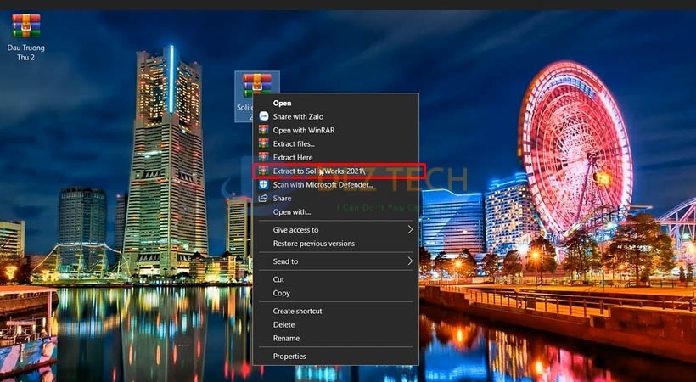The image size is (696, 382).
Task: Click the Share arrow icon
Action: tap(264, 198)
